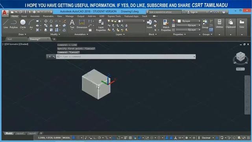Viewport: 252px width, 142px height.
Task: Click the Erase tool in Modify panel
Action: click(x=64, y=21)
